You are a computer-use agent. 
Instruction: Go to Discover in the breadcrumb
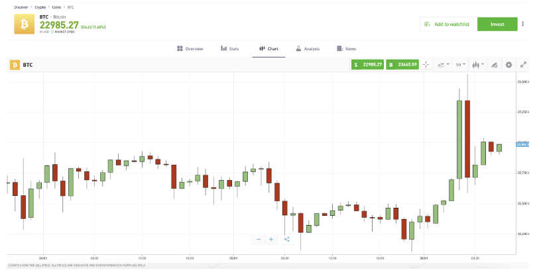pyautogui.click(x=21, y=7)
